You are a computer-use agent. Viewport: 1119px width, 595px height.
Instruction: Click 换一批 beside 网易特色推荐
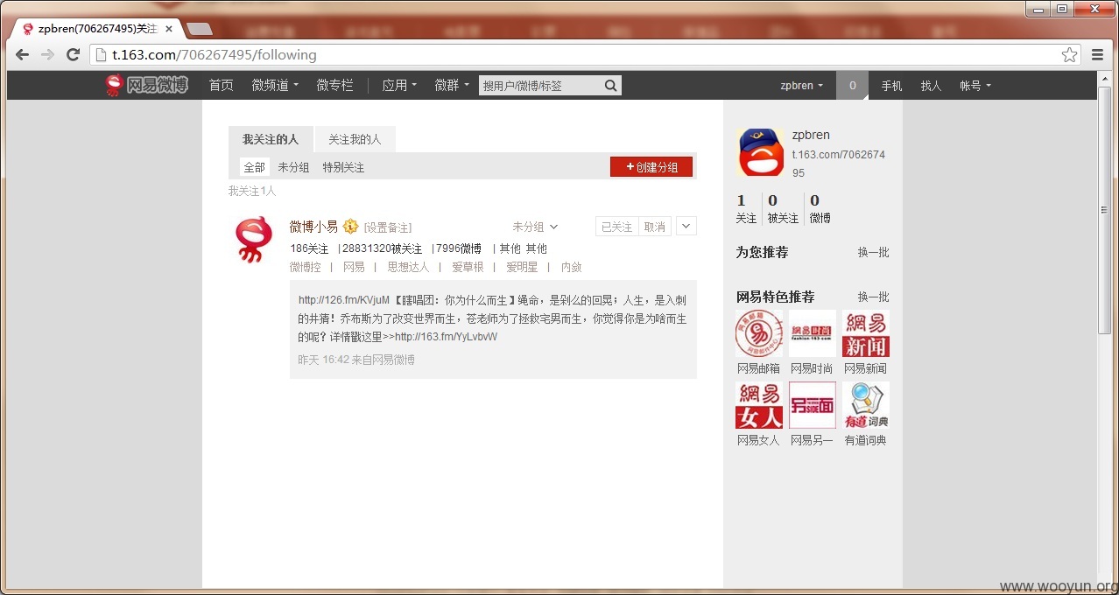(873, 297)
